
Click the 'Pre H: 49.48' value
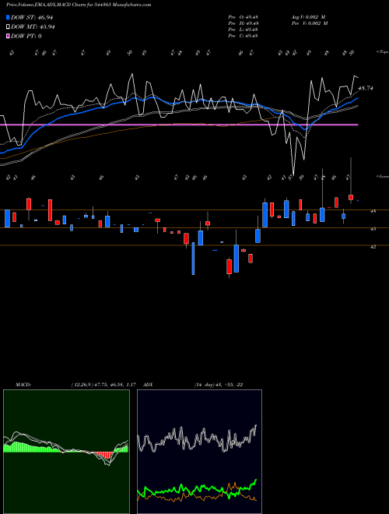click(x=244, y=23)
